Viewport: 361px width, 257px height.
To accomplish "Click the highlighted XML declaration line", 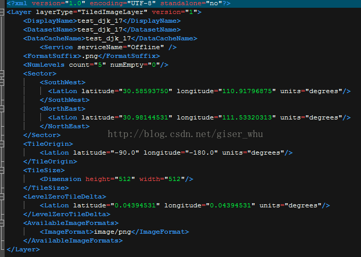I will tap(183, 4).
